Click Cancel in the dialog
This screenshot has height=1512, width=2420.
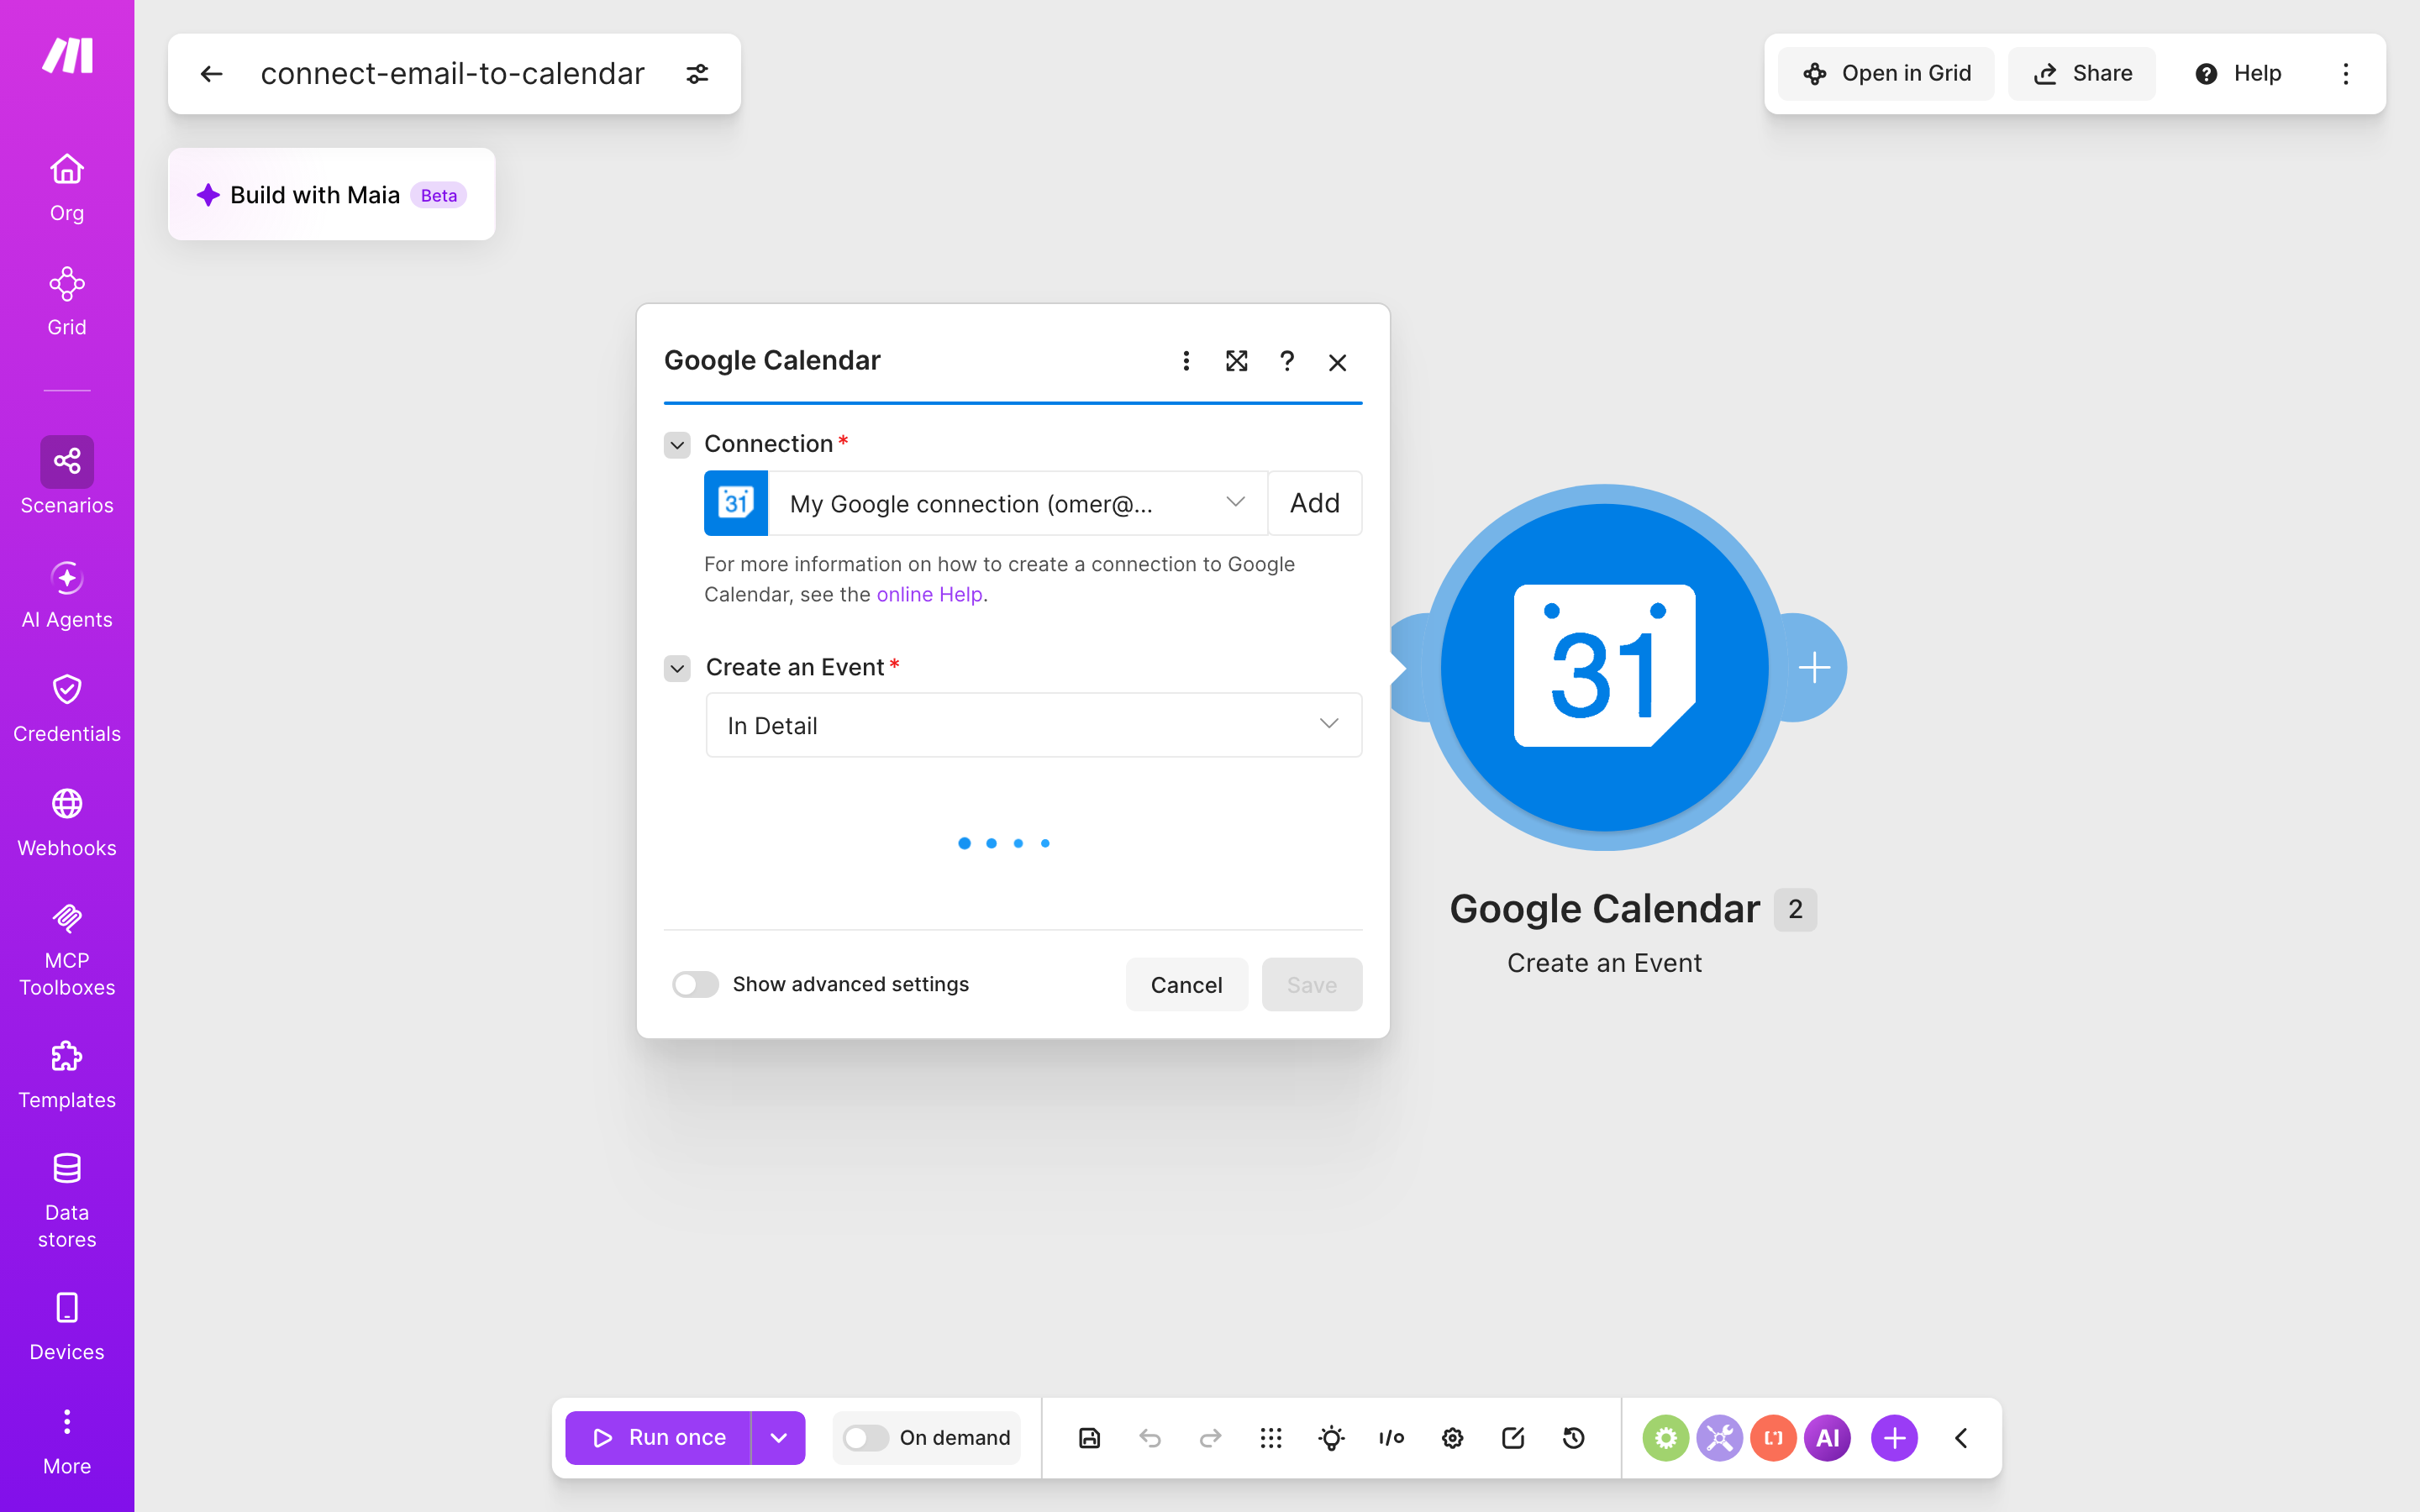[1186, 985]
